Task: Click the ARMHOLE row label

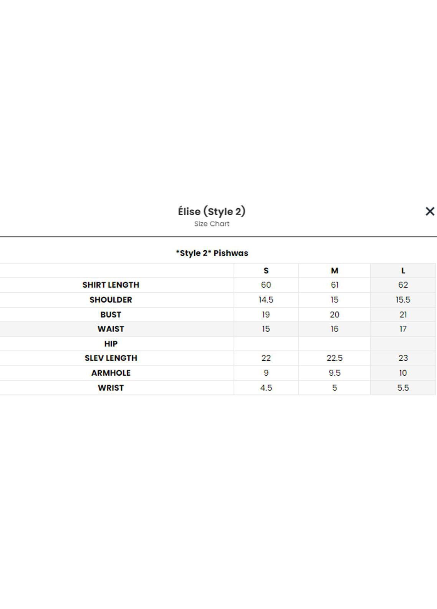Action: click(111, 373)
